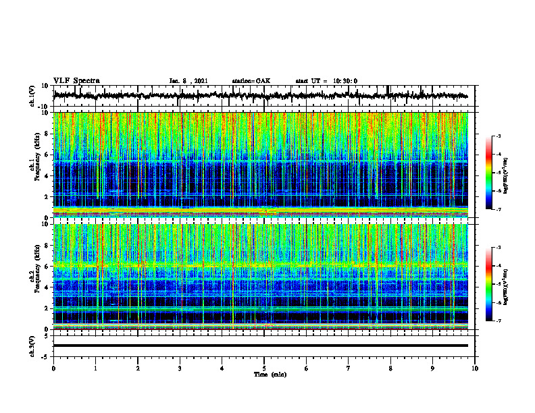Click the "VLF Spectra" title text
Viewport: 535px width, 413px height.
coord(76,81)
